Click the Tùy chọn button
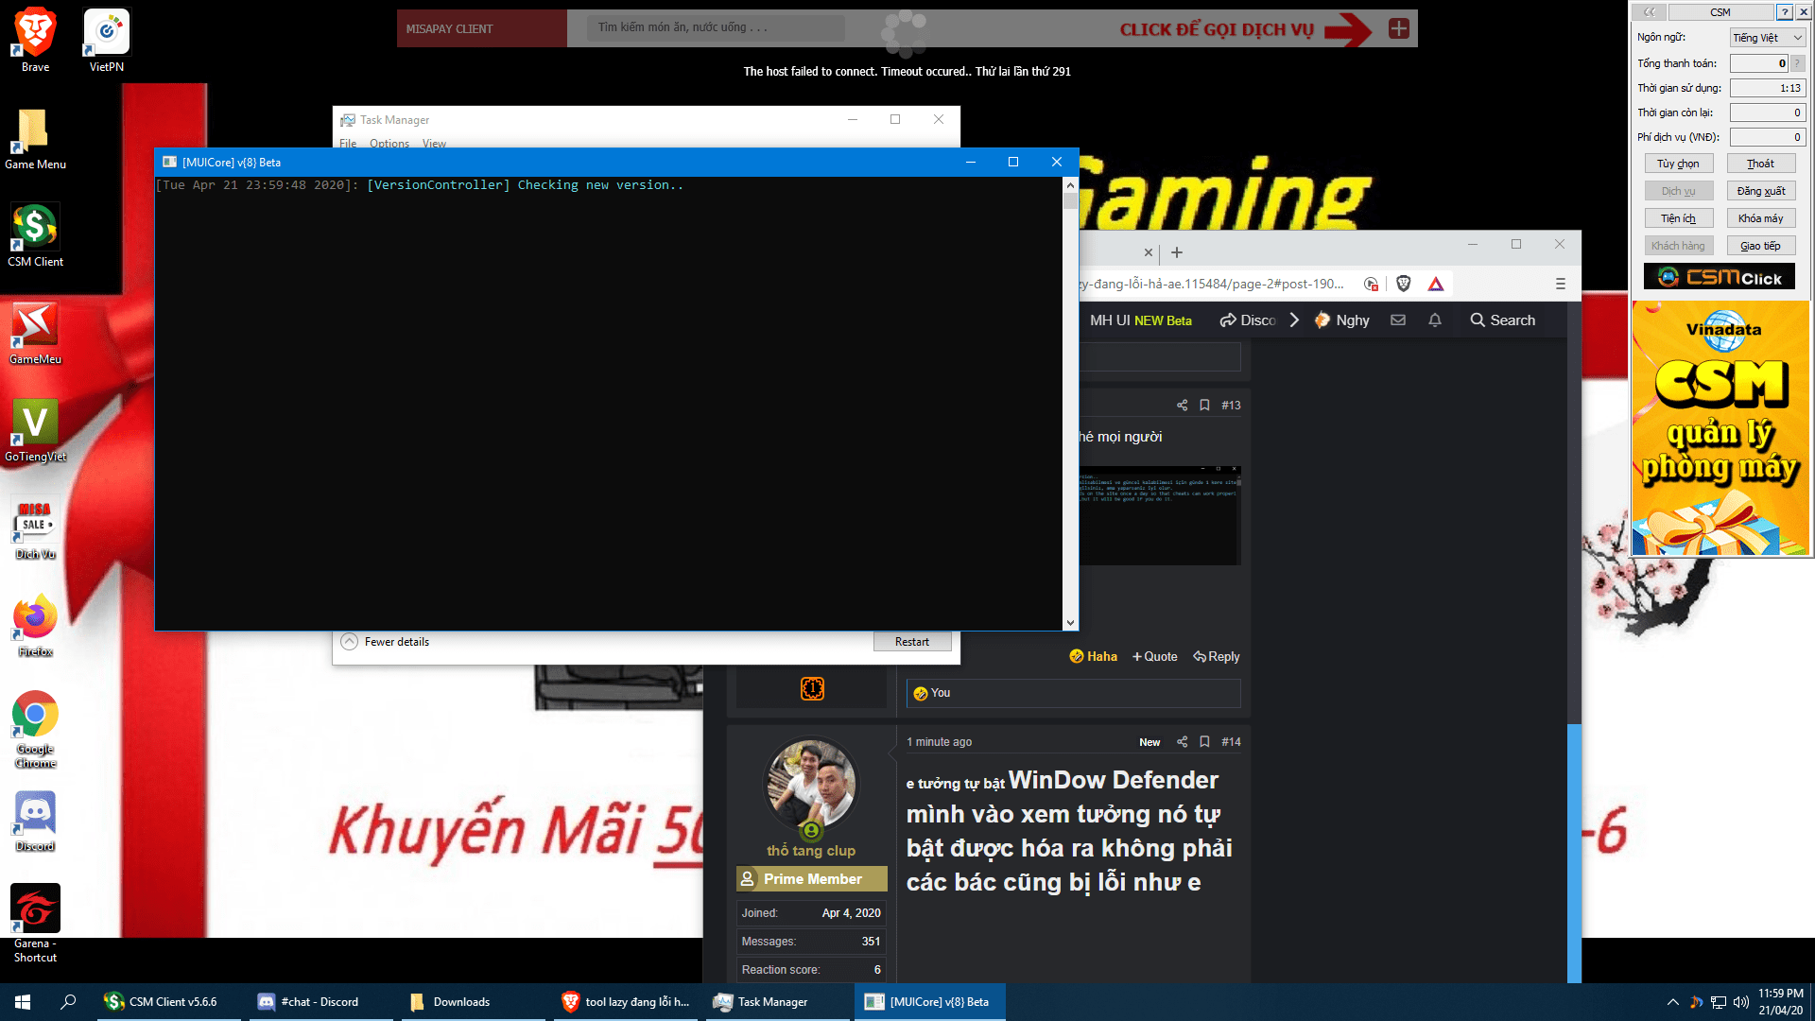 tap(1678, 164)
